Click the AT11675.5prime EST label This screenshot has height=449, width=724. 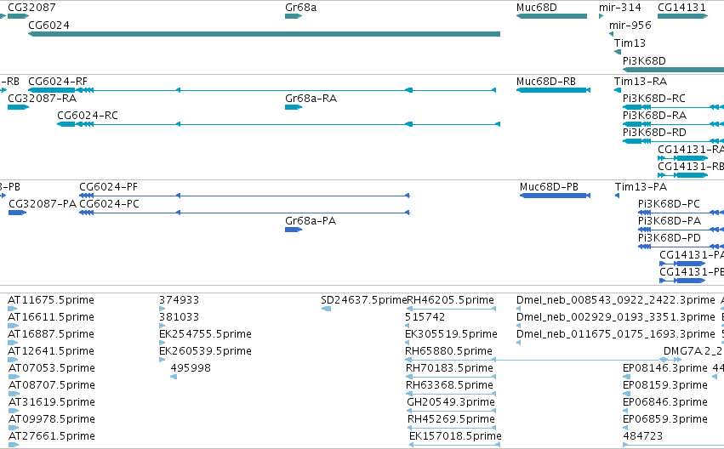pos(51,300)
